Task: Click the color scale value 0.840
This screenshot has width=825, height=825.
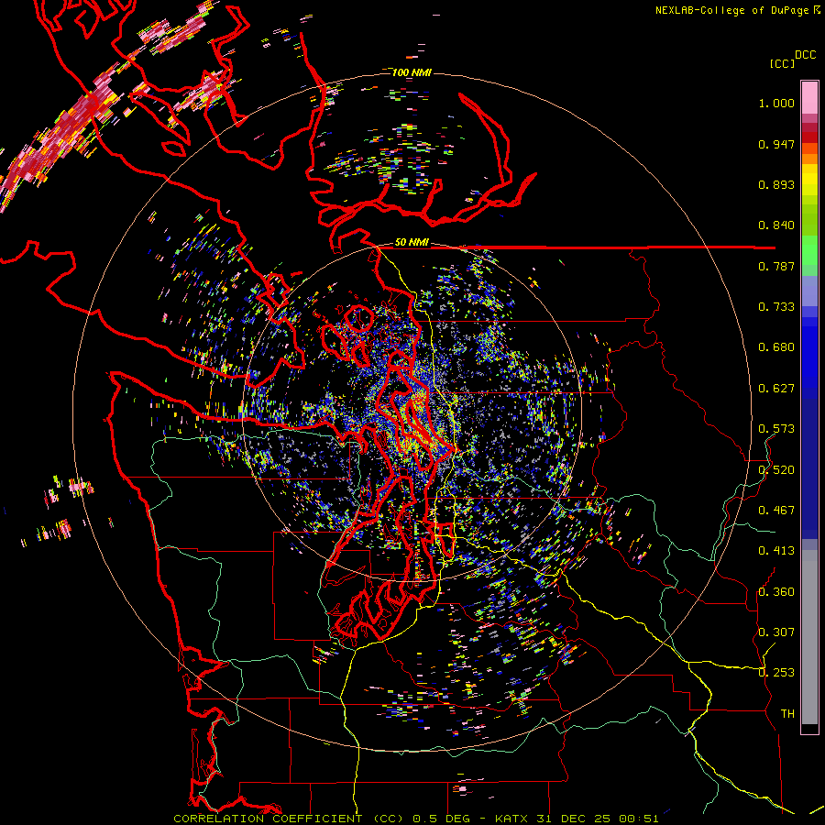Action: (776, 225)
